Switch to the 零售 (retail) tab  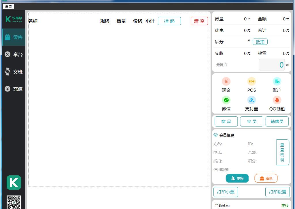pyautogui.click(x=14, y=37)
